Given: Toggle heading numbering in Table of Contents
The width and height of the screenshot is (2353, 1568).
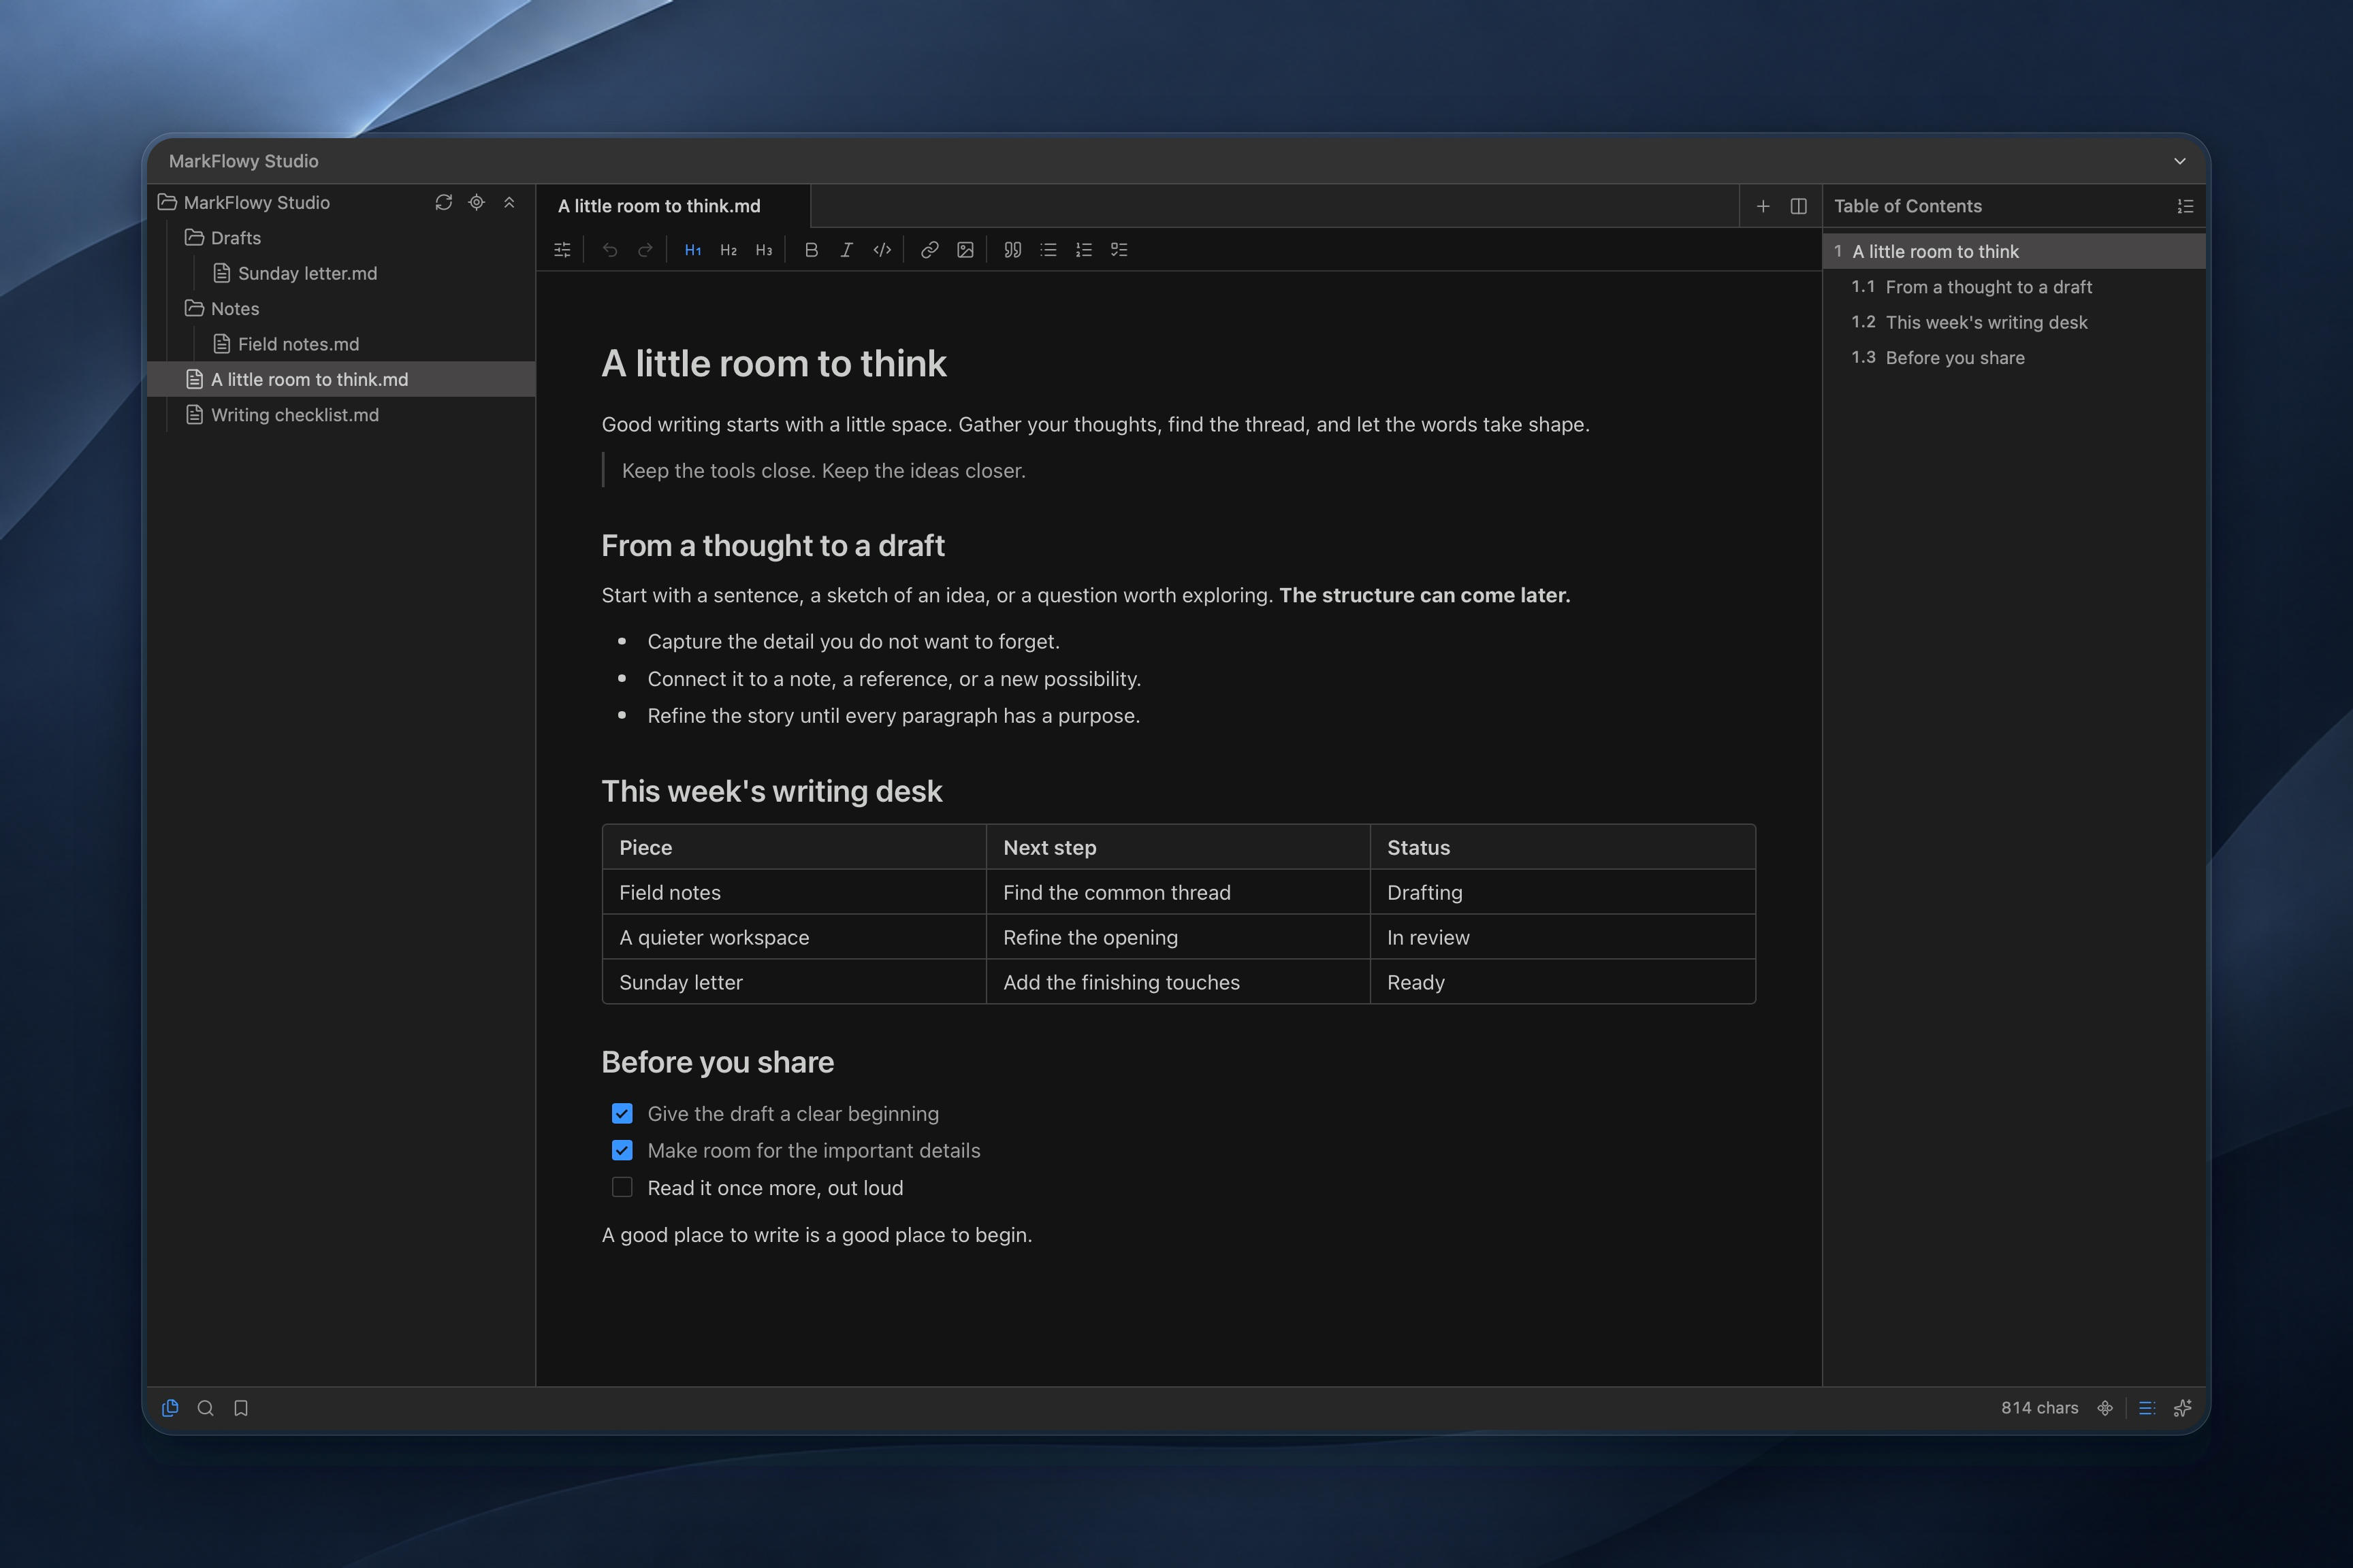Looking at the screenshot, I should tap(2186, 206).
